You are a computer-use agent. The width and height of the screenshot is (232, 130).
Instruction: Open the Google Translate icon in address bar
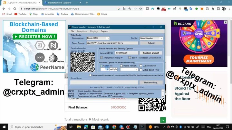(124, 9)
